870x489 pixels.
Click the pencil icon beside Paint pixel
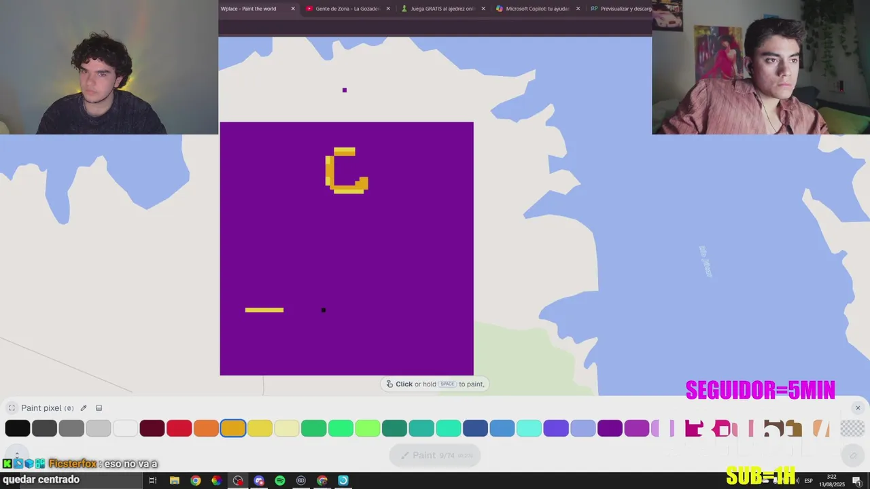84,408
